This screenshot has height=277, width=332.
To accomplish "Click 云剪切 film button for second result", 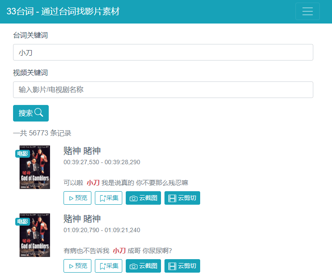I will pyautogui.click(x=182, y=266).
